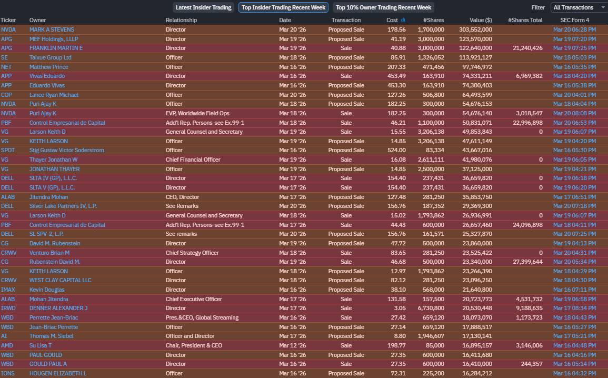Open the IRWD ticker link
This screenshot has width=608, height=378.
8,308
